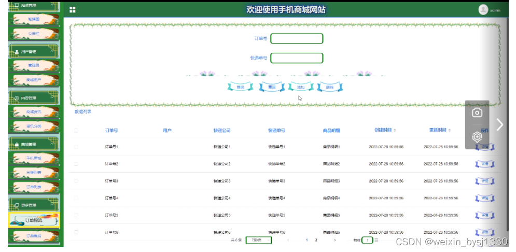
Task: Check the box for row 订单号1
Action: pyautogui.click(x=76, y=146)
